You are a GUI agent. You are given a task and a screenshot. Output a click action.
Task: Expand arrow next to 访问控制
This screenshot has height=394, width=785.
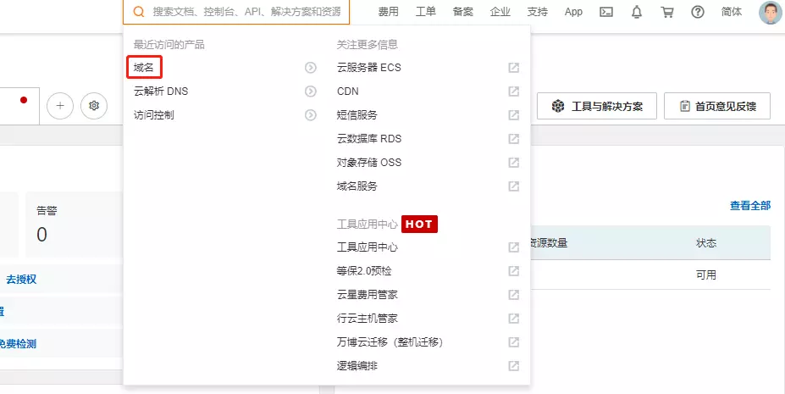pos(311,115)
